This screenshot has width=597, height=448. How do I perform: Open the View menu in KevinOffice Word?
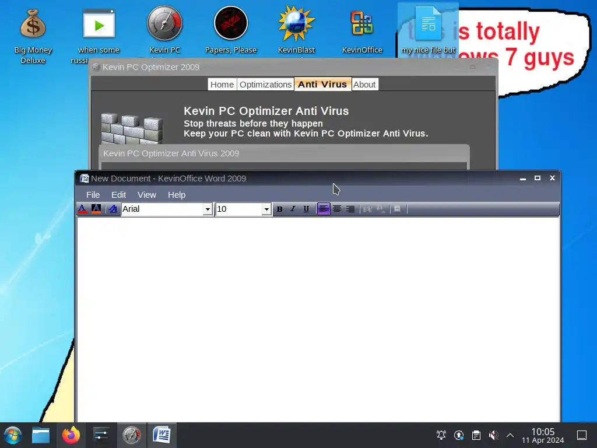click(x=146, y=195)
